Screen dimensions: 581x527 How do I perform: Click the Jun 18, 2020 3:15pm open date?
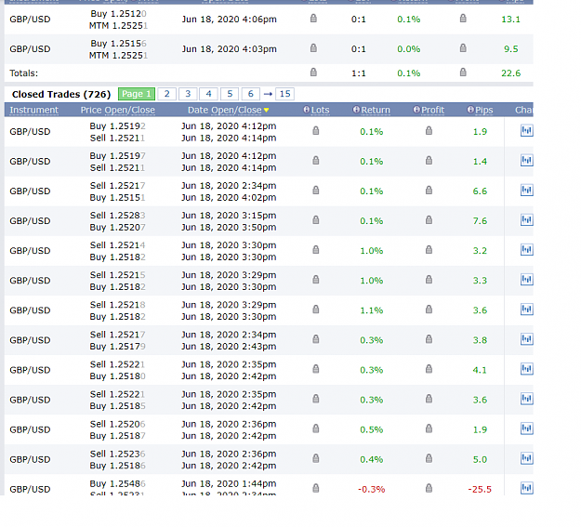coord(229,216)
